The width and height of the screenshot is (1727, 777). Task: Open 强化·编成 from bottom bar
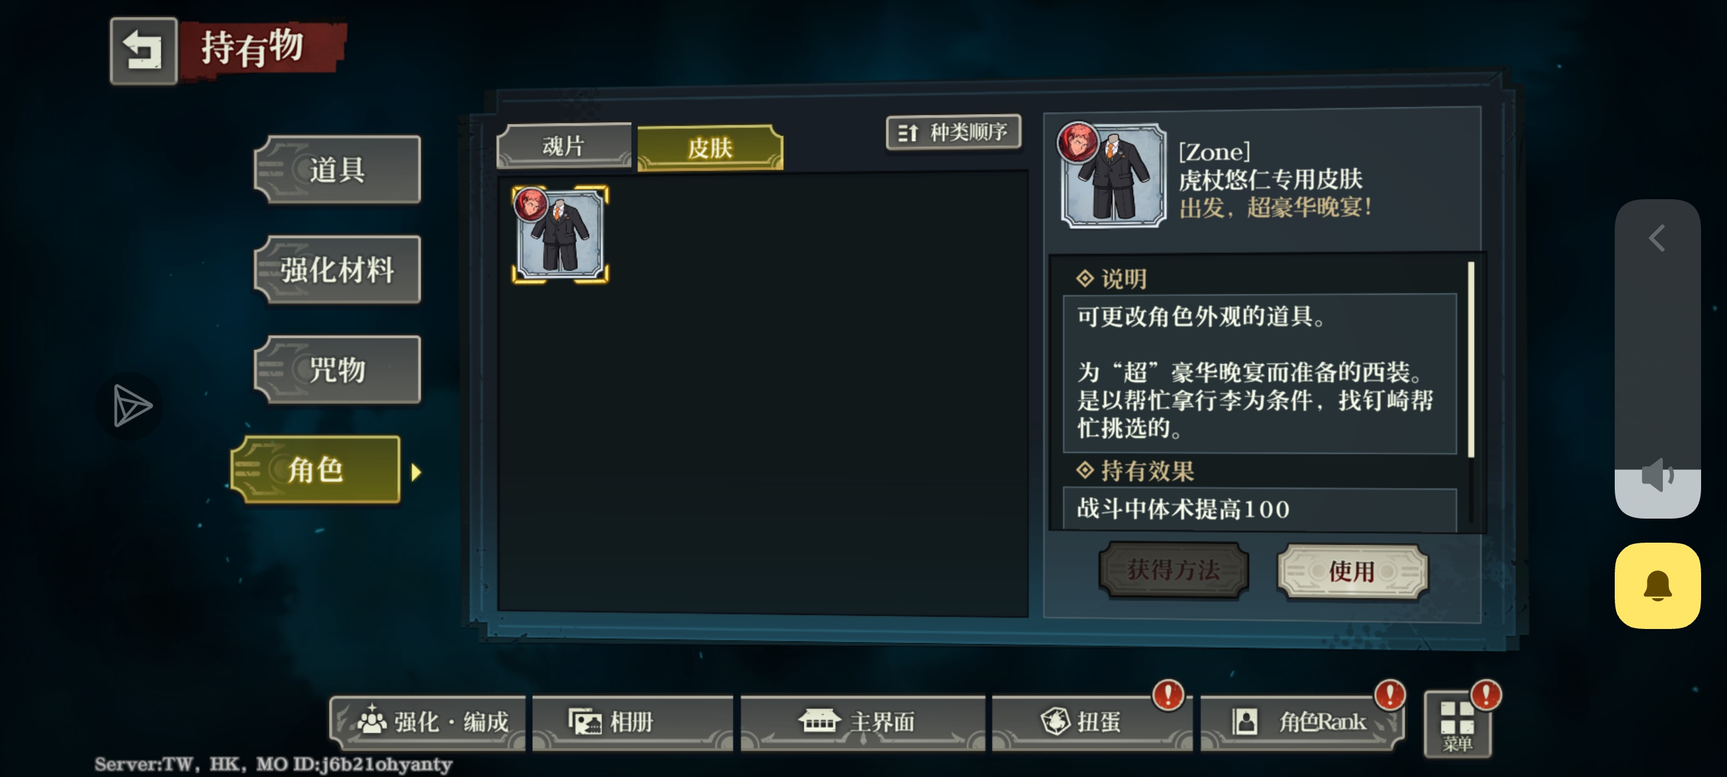(427, 722)
